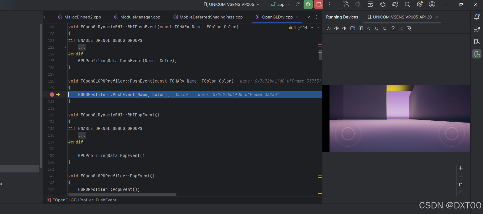The width and height of the screenshot is (483, 214).
Task: Rotate the virtual device left
Action: pyautogui.click(x=352, y=28)
